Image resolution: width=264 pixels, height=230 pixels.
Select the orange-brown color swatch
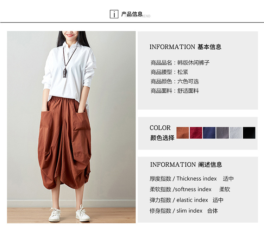[182, 133]
